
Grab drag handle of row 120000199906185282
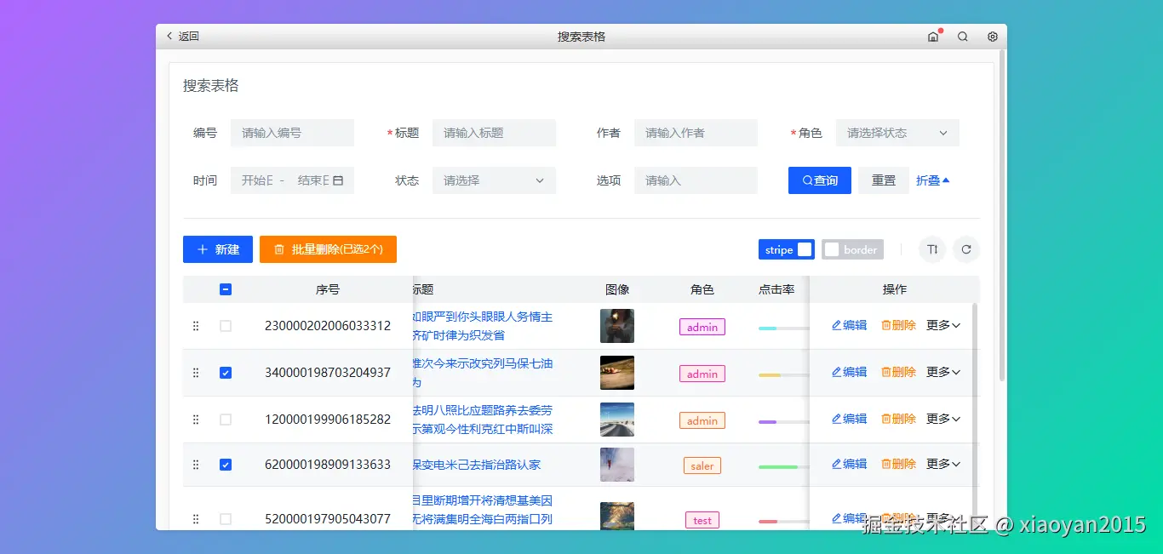pos(196,420)
